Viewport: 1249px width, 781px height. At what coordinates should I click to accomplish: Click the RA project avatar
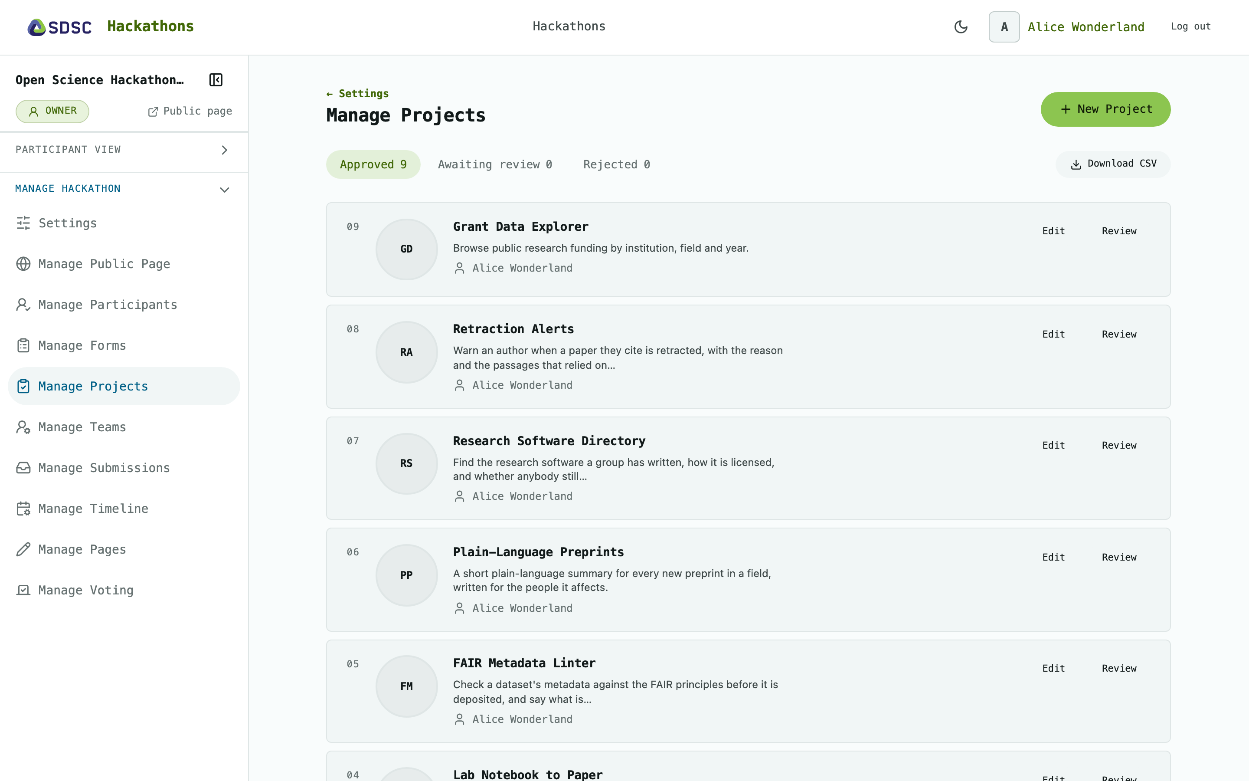click(x=407, y=352)
